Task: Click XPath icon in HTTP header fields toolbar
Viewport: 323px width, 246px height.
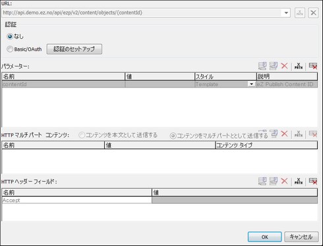Action: tap(299, 181)
